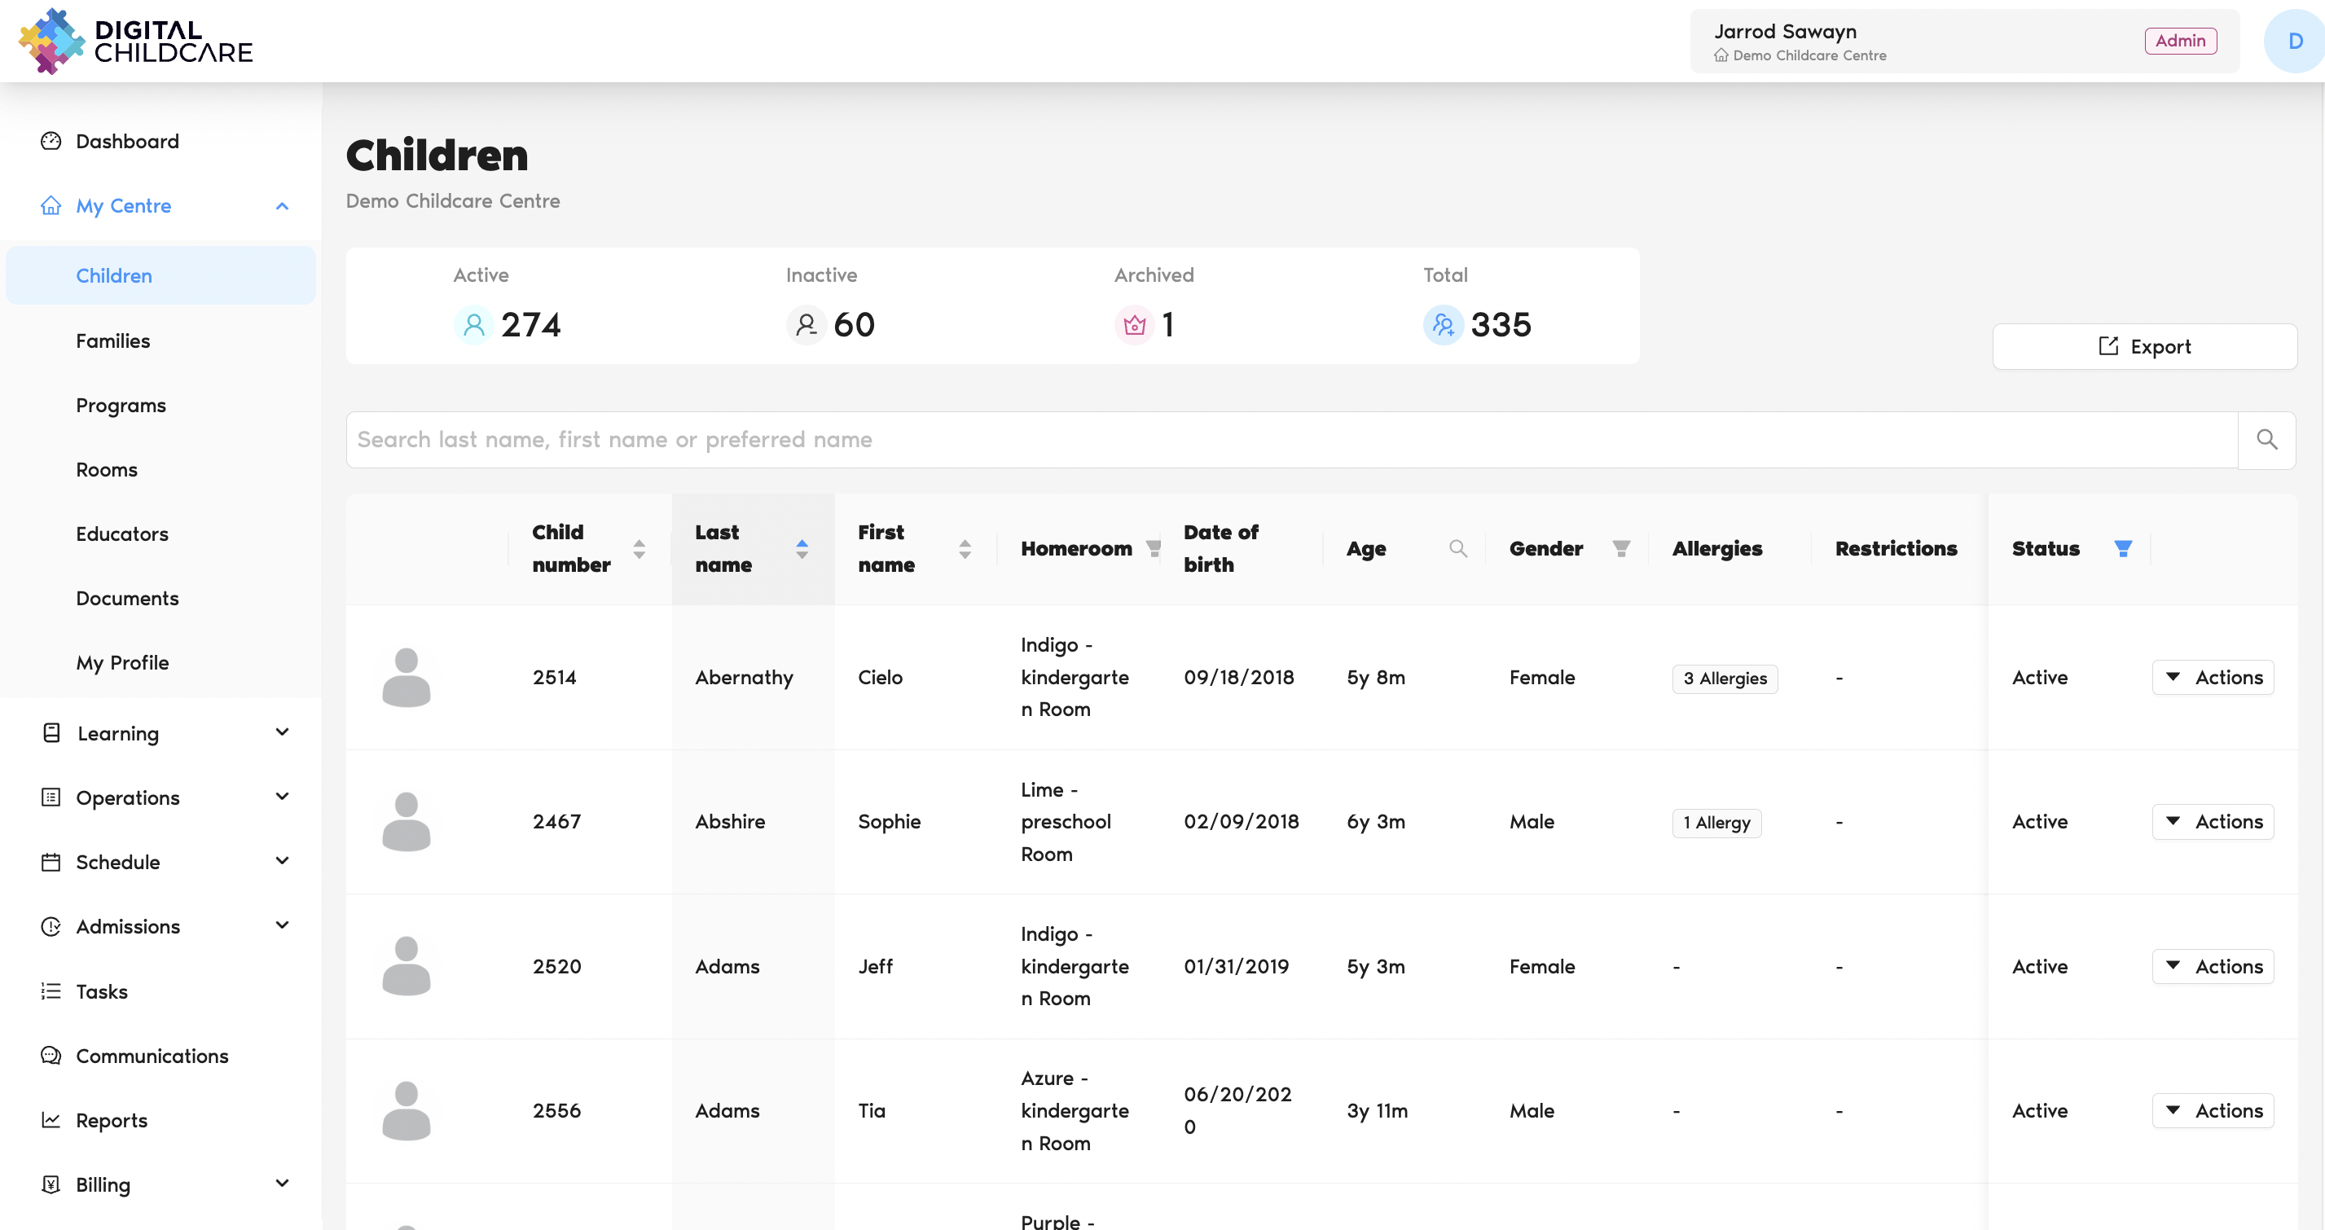The image size is (2325, 1230).
Task: Click Digital Childcare logo
Action: coord(136,41)
